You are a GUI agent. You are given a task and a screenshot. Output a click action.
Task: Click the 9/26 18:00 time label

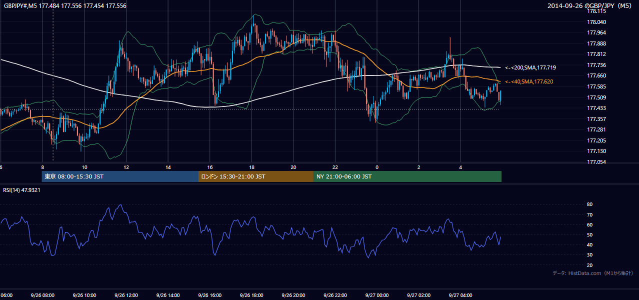tap(251, 295)
